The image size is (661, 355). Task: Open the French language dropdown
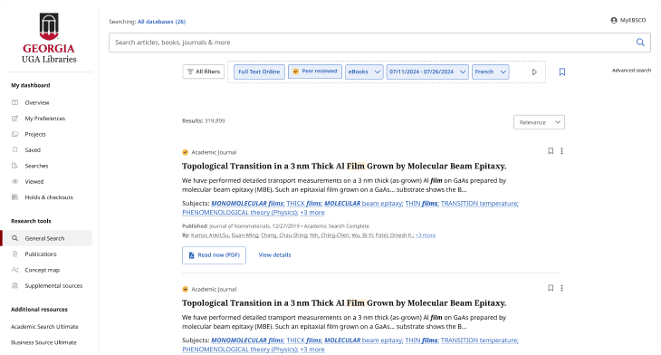(x=490, y=72)
